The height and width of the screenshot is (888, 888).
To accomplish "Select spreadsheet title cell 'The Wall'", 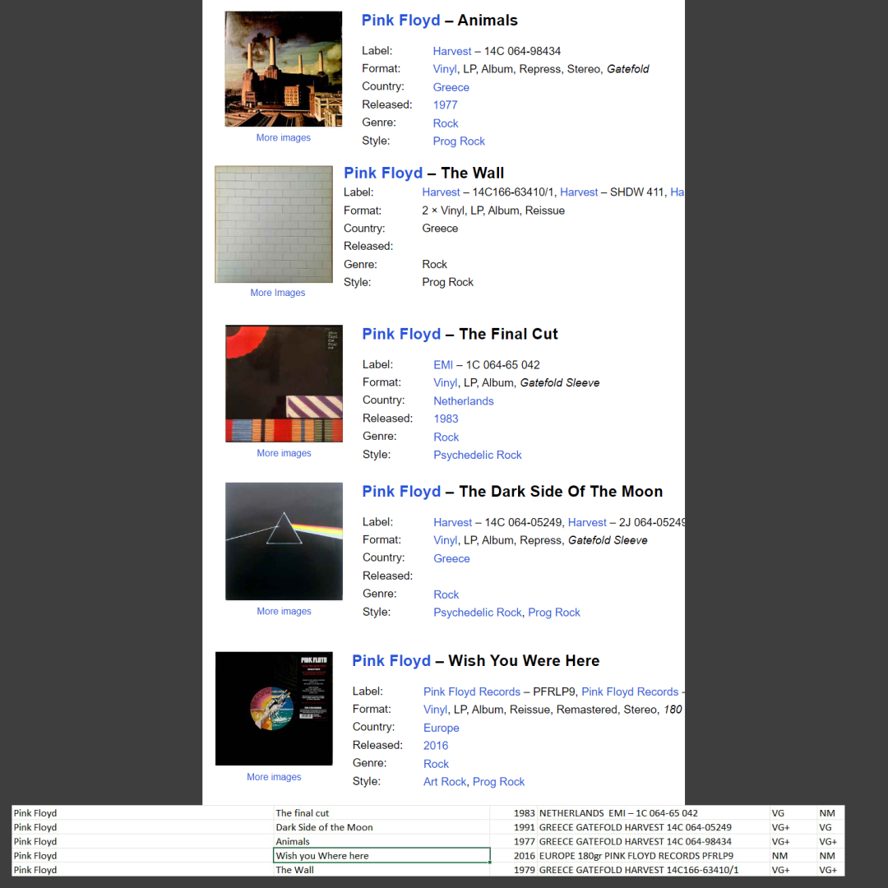I will 382,869.
